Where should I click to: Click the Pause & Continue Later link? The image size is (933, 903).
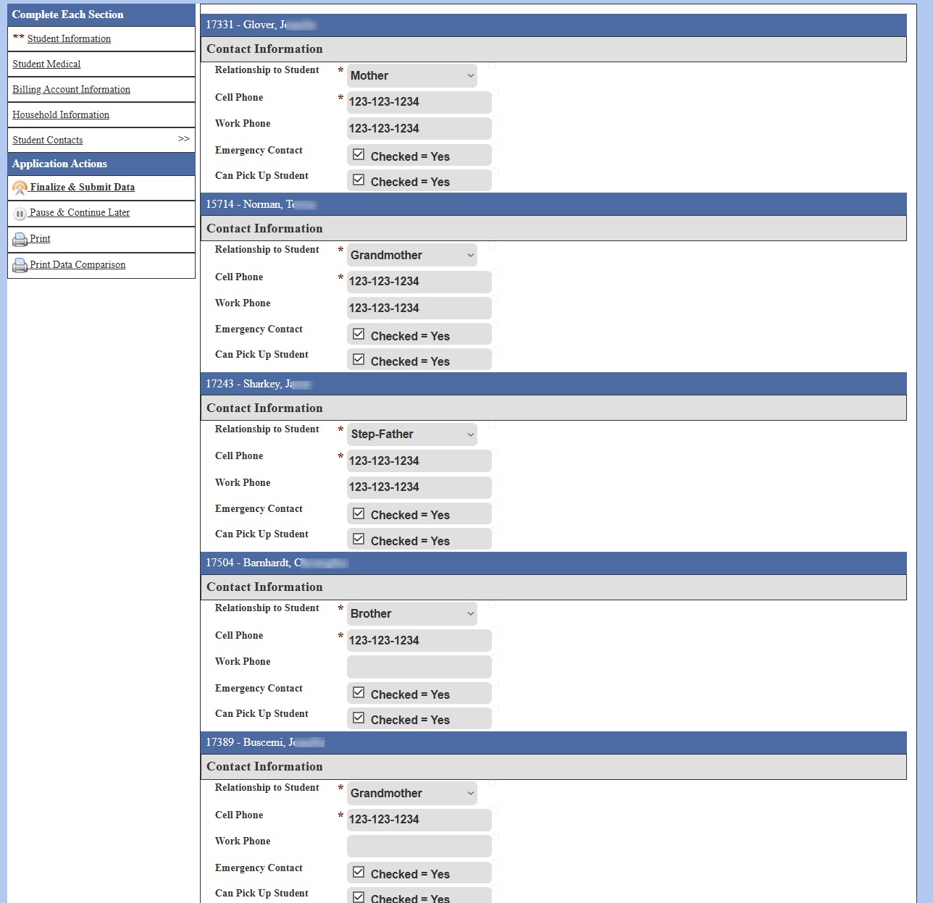pos(80,212)
